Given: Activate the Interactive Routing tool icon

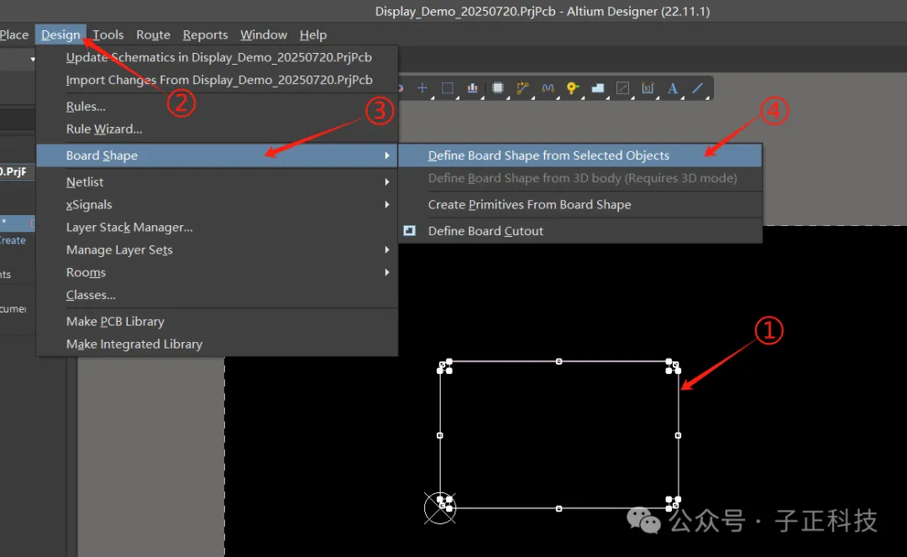Looking at the screenshot, I should point(522,88).
